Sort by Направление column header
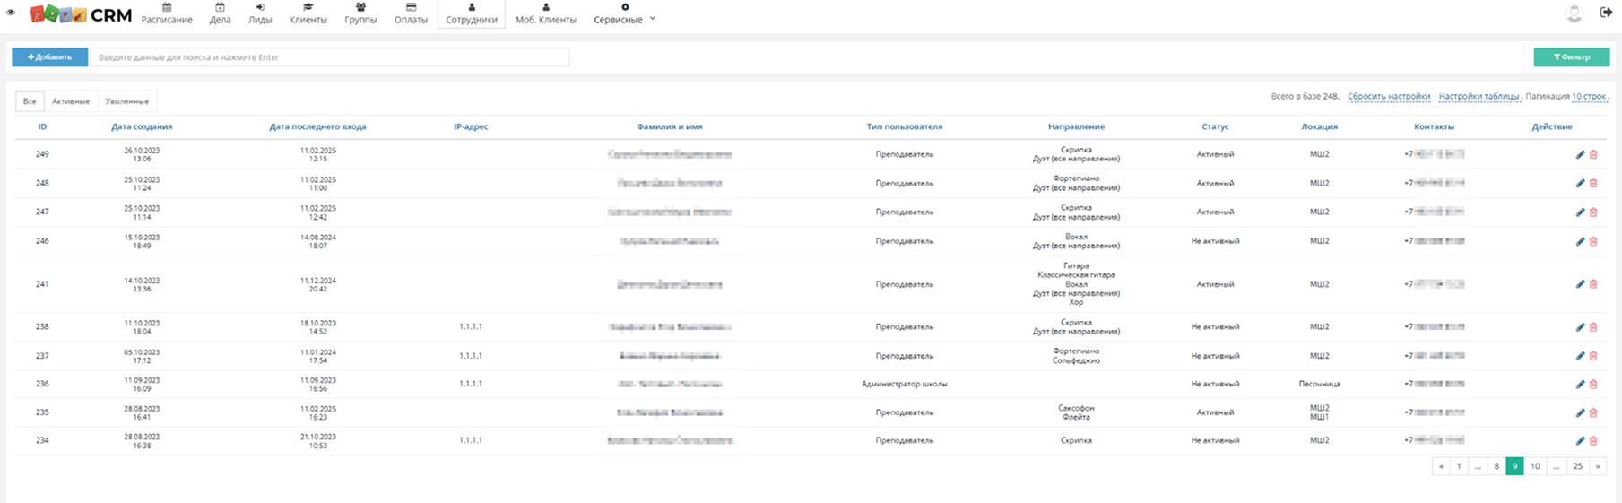Image resolution: width=1622 pixels, height=503 pixels. click(x=1076, y=126)
